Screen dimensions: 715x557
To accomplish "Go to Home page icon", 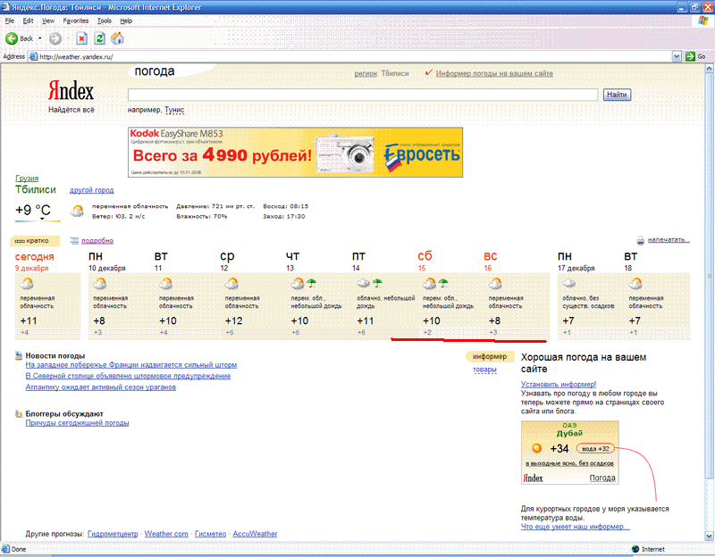I will click(x=117, y=38).
